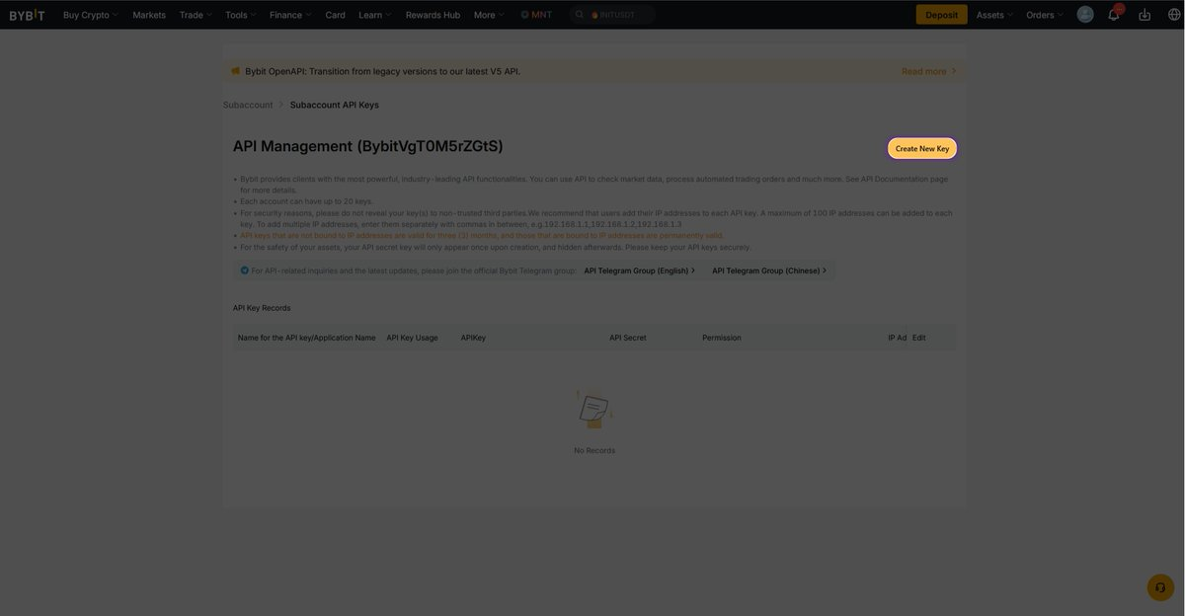Open the customer support headset chat
This screenshot has width=1185, height=616.
pyautogui.click(x=1160, y=587)
